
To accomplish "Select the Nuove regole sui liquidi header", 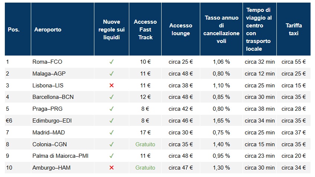I will coord(111,30).
